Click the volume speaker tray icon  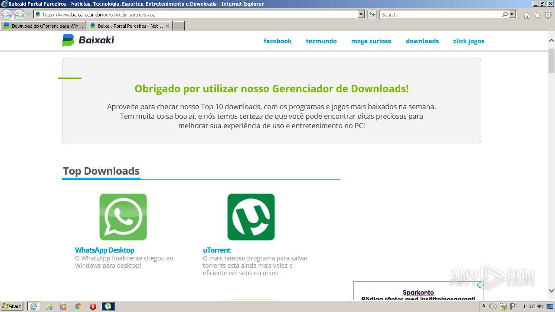(x=493, y=306)
